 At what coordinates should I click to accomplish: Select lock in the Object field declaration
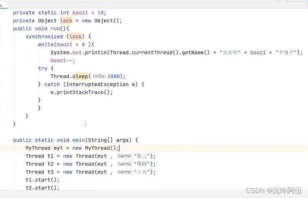(x=66, y=21)
